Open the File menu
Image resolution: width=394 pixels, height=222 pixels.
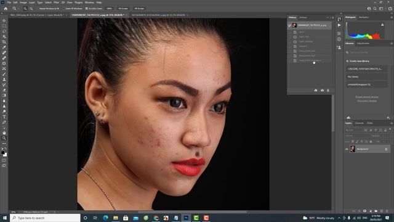[9, 2]
